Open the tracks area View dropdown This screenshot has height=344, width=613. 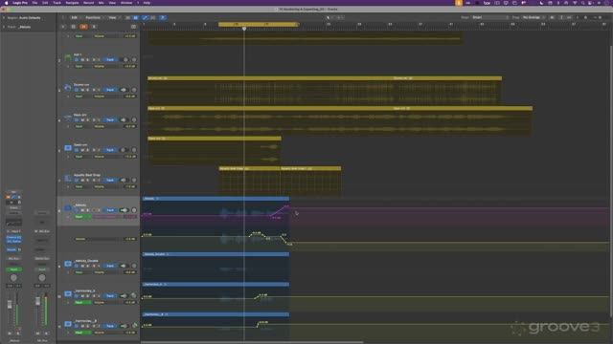pos(113,17)
